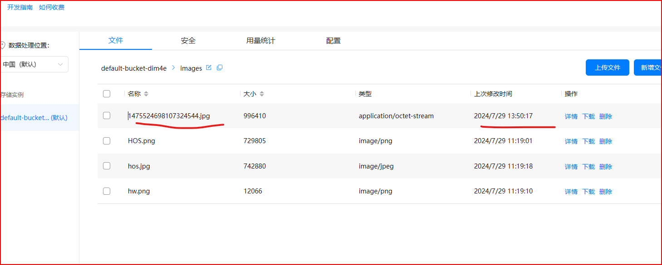View 详情 for hw.png
The image size is (662, 265).
pyautogui.click(x=571, y=192)
